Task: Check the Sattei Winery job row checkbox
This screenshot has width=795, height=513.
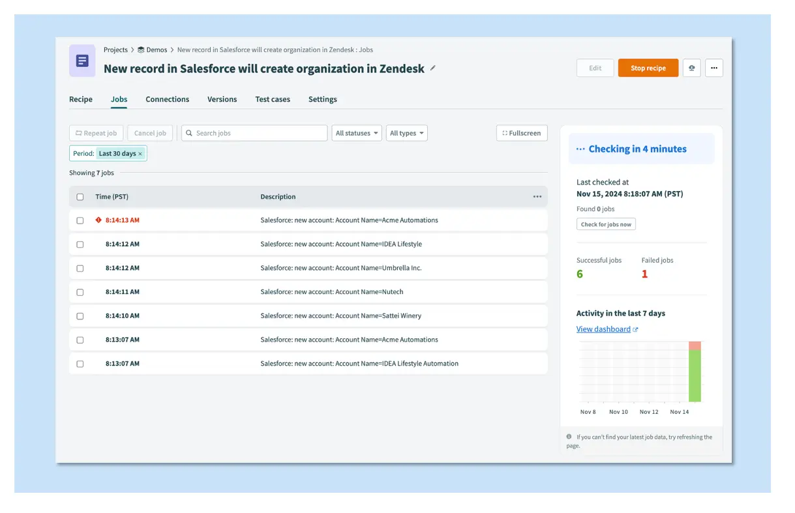Action: (x=80, y=315)
